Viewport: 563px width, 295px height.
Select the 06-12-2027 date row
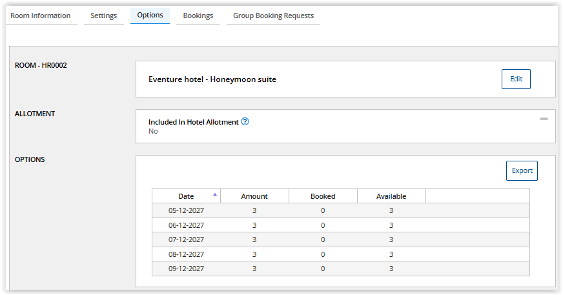341,225
